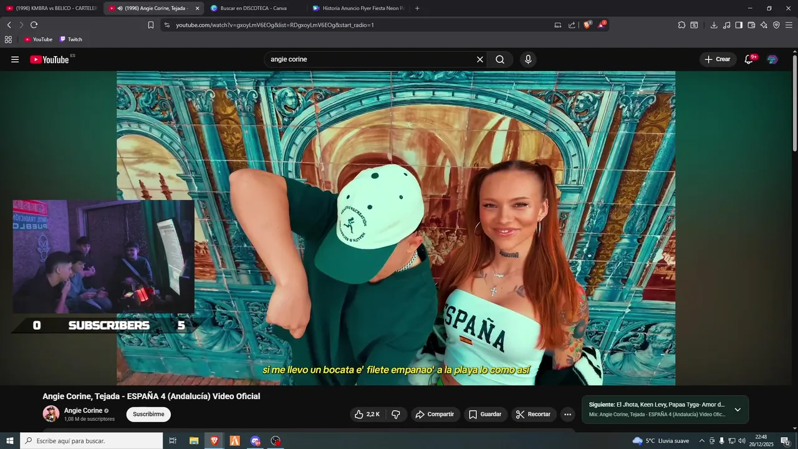Click the video player to pause
Screen dimensions: 798x449
(x=396, y=228)
